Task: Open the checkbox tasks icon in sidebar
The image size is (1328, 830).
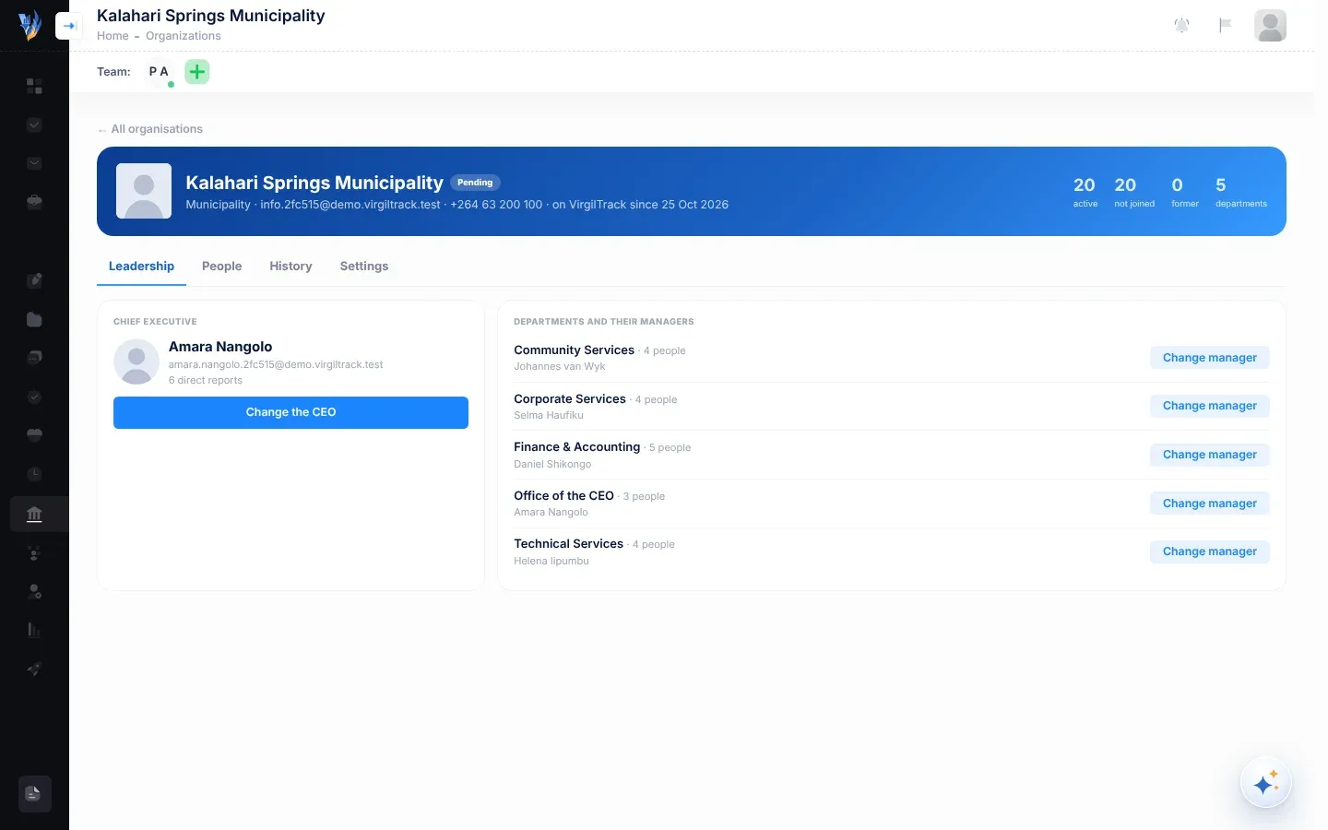Action: [34, 125]
